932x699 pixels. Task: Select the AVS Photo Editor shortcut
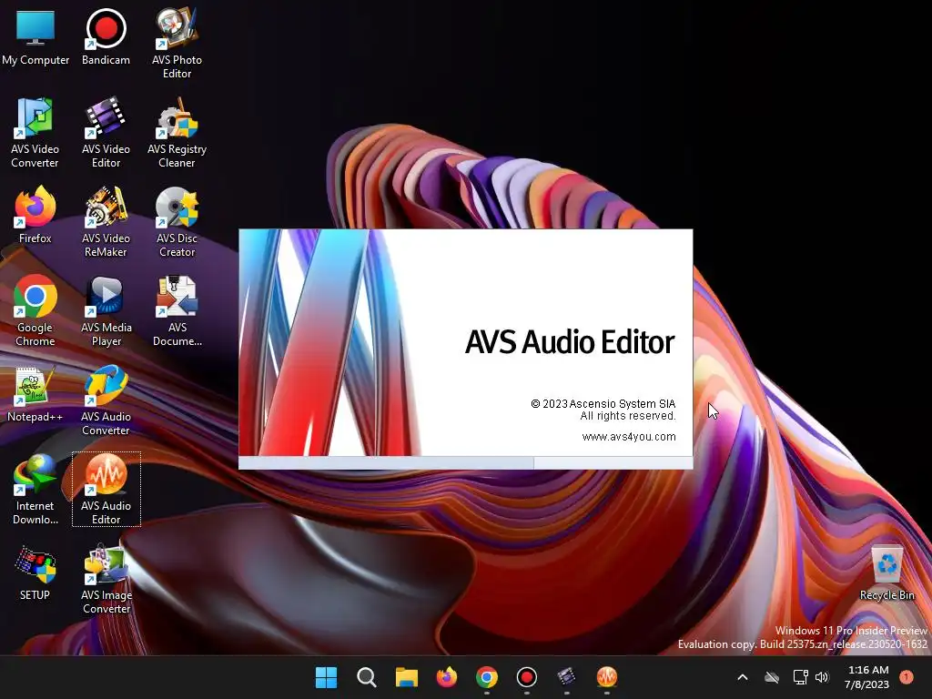coord(177,43)
